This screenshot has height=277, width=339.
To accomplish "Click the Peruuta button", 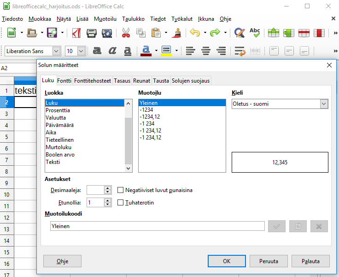I will (x=269, y=261).
